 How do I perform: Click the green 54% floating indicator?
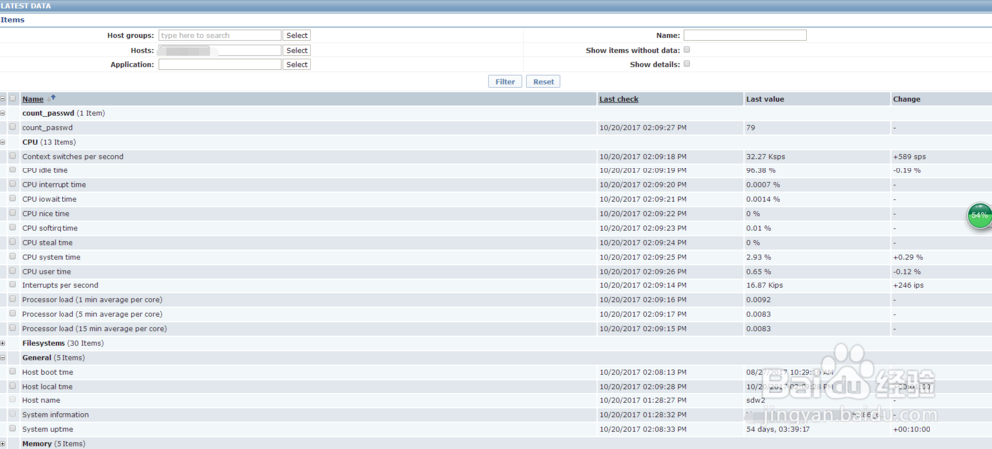click(979, 216)
